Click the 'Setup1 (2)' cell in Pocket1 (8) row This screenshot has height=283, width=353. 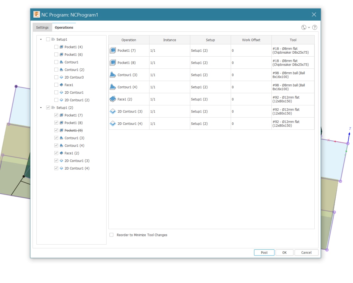point(210,63)
